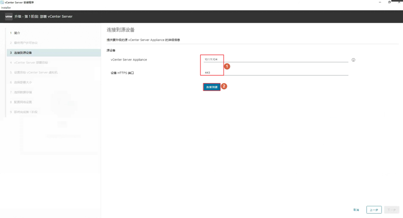Maximize the installer window
Viewport: 403px width, 218px height.
coord(389,2)
